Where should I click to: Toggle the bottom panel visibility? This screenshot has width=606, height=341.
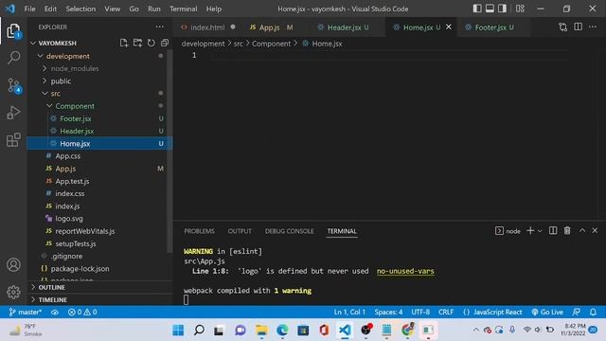click(490, 9)
